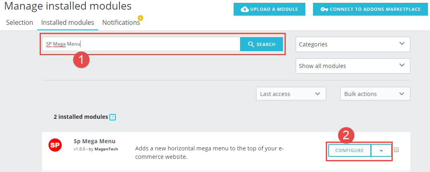Image resolution: width=430 pixels, height=172 pixels.
Task: Click the SP Mega Menu module logo
Action: point(55,145)
